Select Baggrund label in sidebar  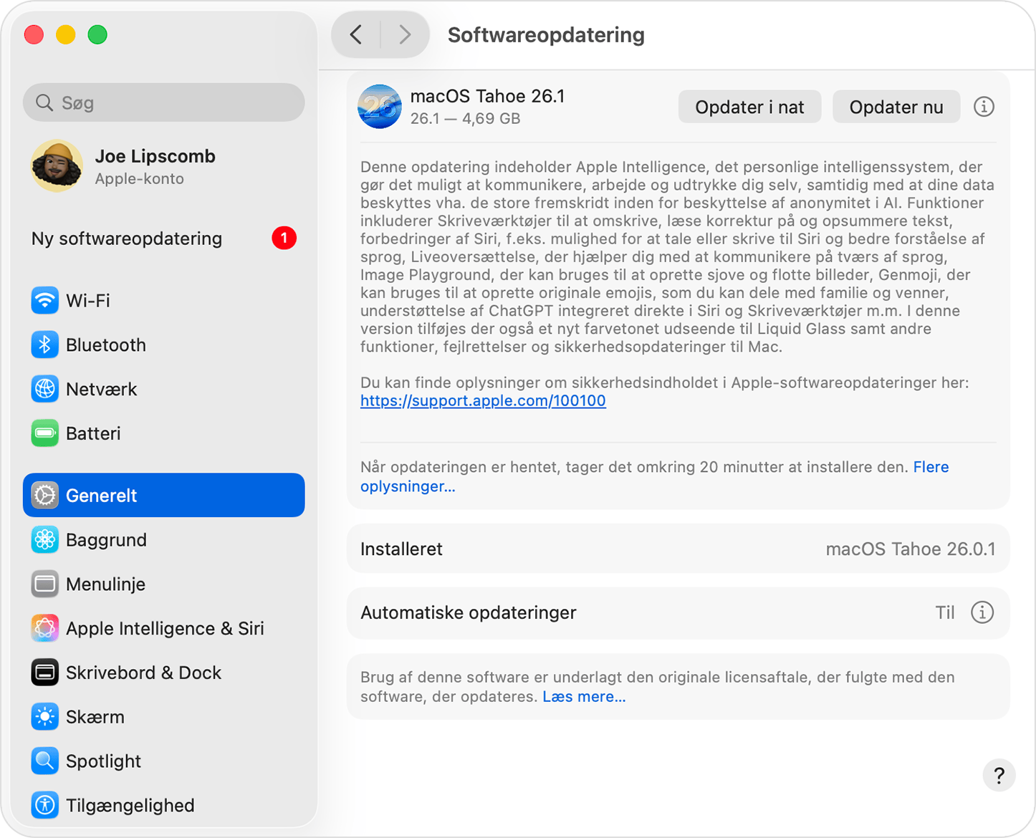point(106,539)
